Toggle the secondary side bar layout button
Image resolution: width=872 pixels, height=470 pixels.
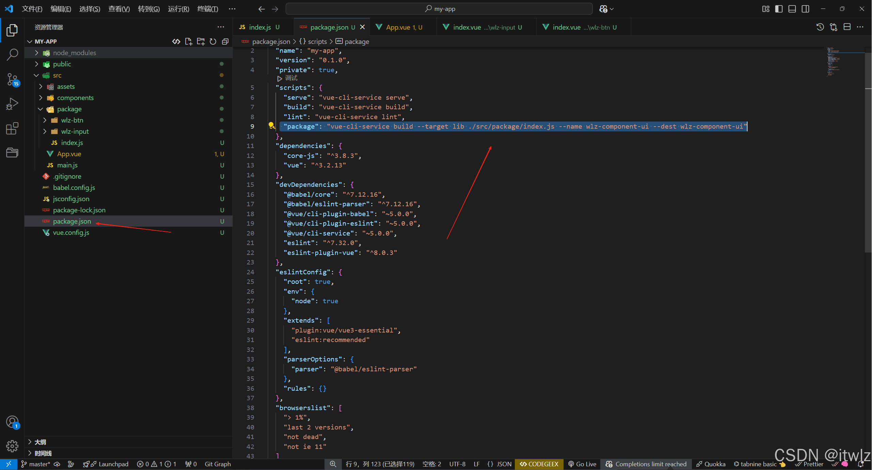[806, 9]
